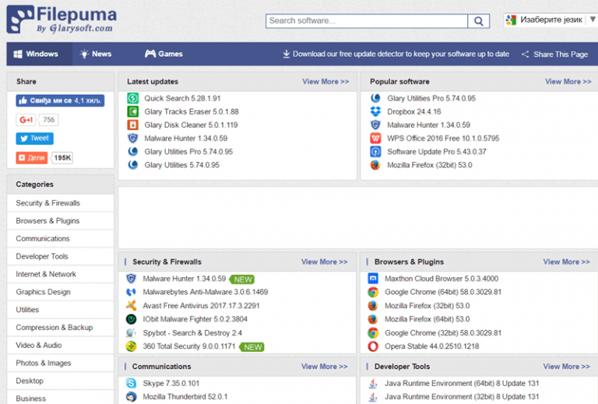
Task: Click the Spybot Search & Destroy icon
Action: tap(131, 333)
